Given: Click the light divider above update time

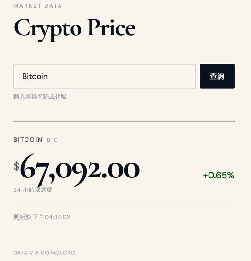Looking at the screenshot, I should tap(124, 206).
